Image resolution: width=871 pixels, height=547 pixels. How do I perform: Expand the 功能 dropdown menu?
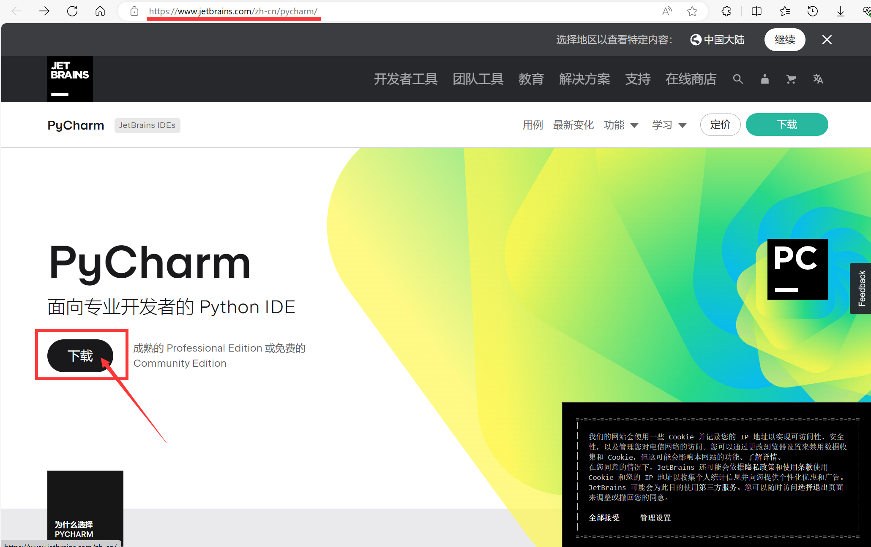621,125
